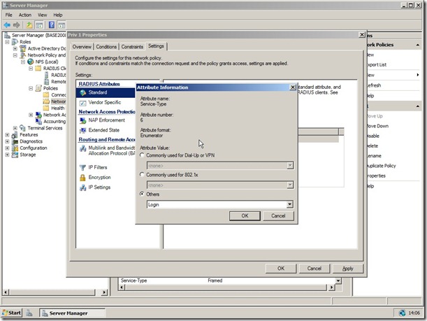Open the Others dropdown showing Login

(x=290, y=204)
